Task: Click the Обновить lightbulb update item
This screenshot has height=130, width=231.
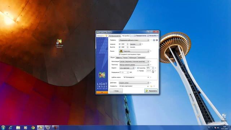Action: [102, 36]
